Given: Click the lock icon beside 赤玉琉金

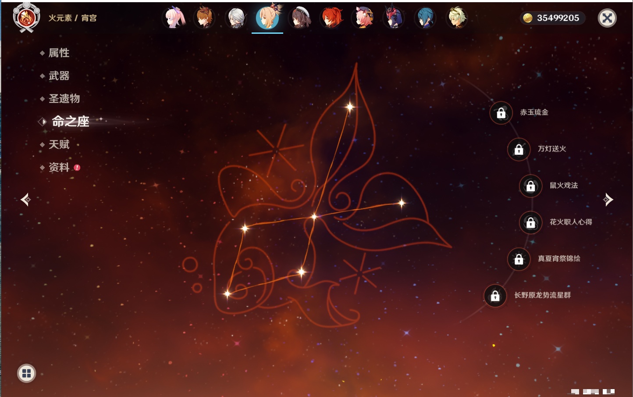Looking at the screenshot, I should pos(501,113).
